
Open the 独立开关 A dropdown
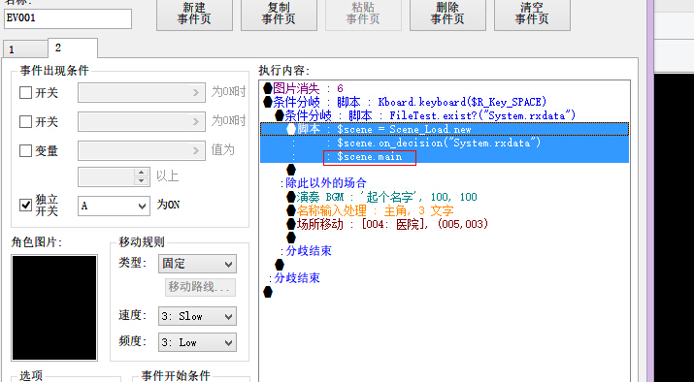[x=114, y=207]
